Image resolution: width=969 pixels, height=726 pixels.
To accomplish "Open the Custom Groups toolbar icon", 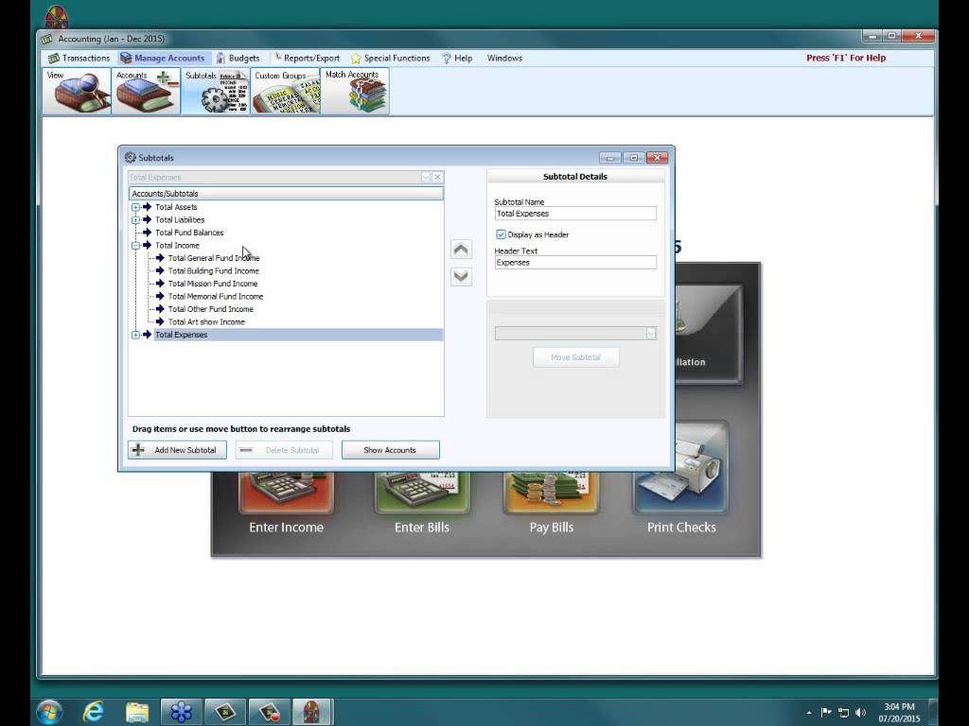I will pyautogui.click(x=285, y=92).
